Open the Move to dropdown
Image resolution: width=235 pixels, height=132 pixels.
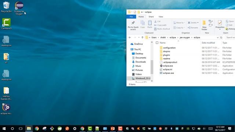[x=179, y=23]
